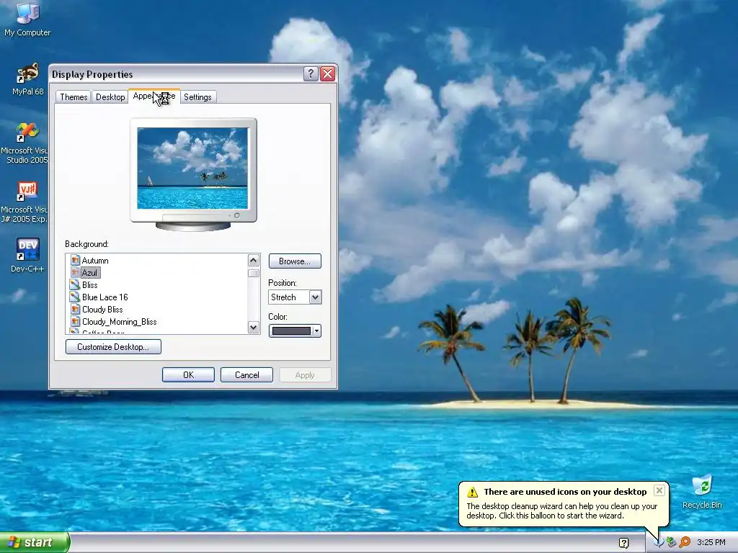Open the Color picker dropdown arrow

tap(317, 331)
